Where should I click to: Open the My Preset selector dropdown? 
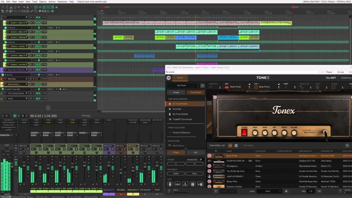tap(183, 86)
